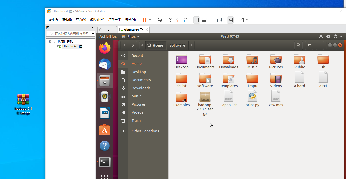Click the Ubuntu volume icon
This screenshot has width=346, height=179.
pos(328,36)
